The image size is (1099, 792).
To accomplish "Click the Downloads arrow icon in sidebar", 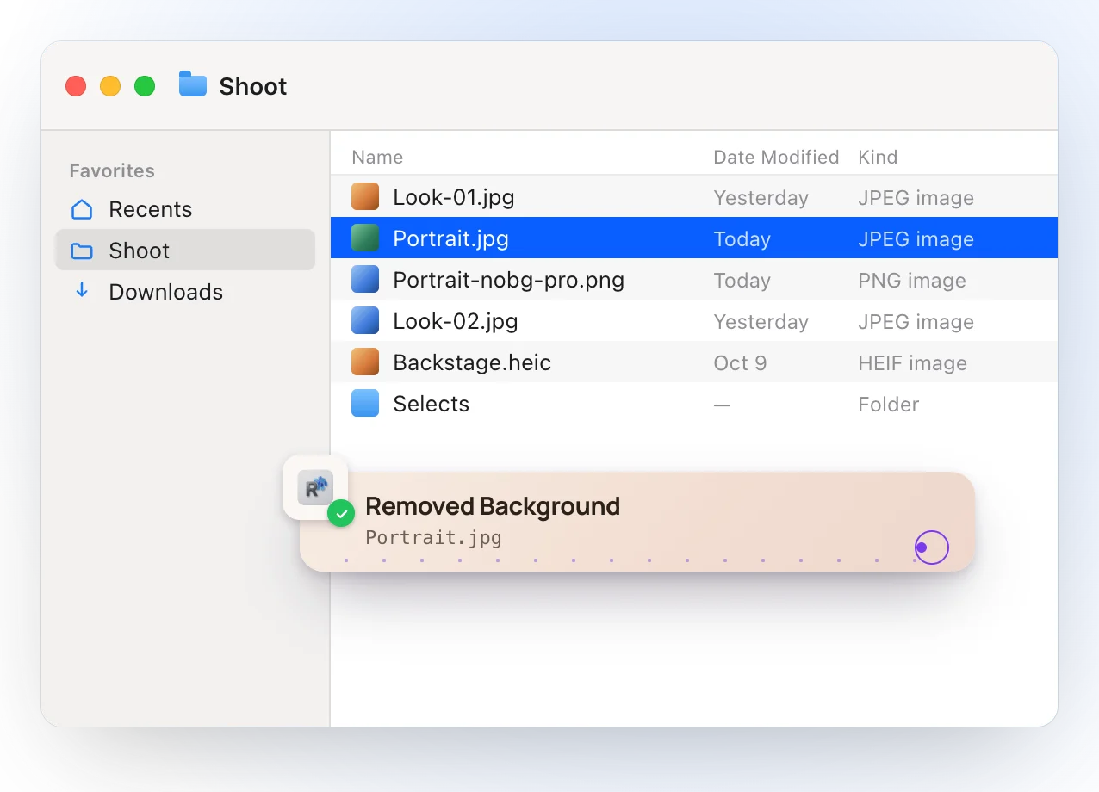I will (82, 291).
